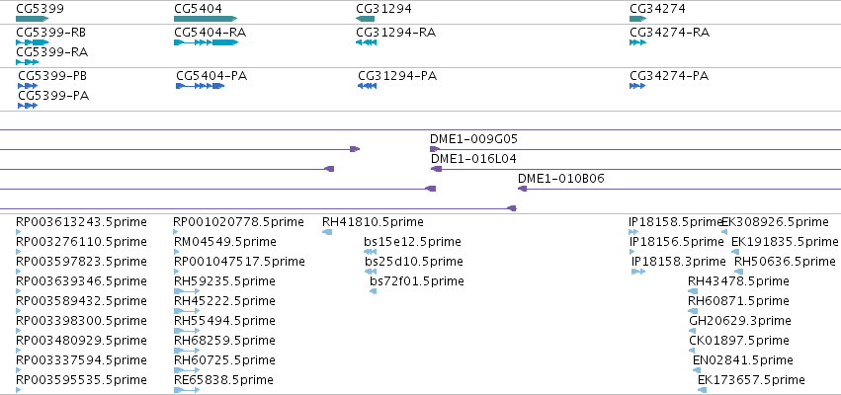
Task: Click the RE65838.5prime EST label
Action: pos(223,380)
